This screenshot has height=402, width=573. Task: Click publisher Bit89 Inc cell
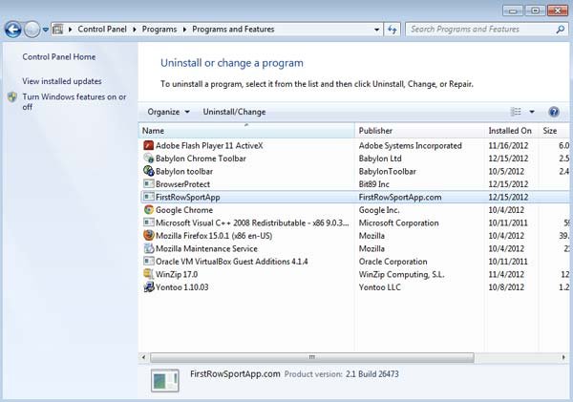coord(373,184)
